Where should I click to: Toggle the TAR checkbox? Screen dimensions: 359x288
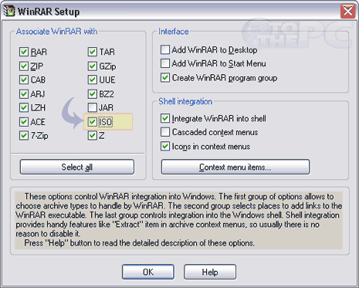92,52
